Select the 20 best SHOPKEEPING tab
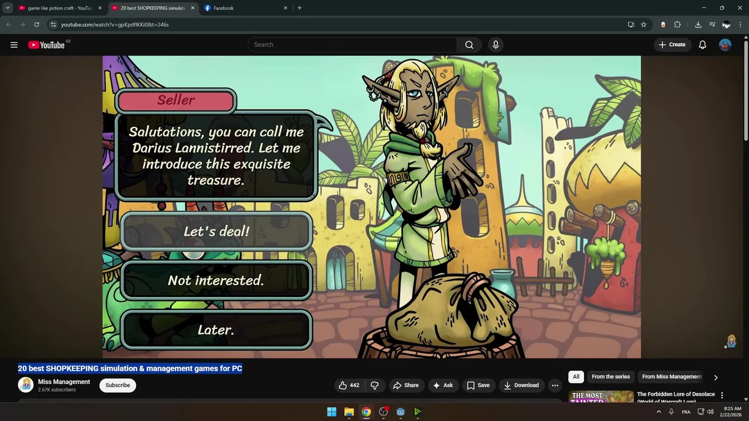This screenshot has width=749, height=421. pos(153,8)
